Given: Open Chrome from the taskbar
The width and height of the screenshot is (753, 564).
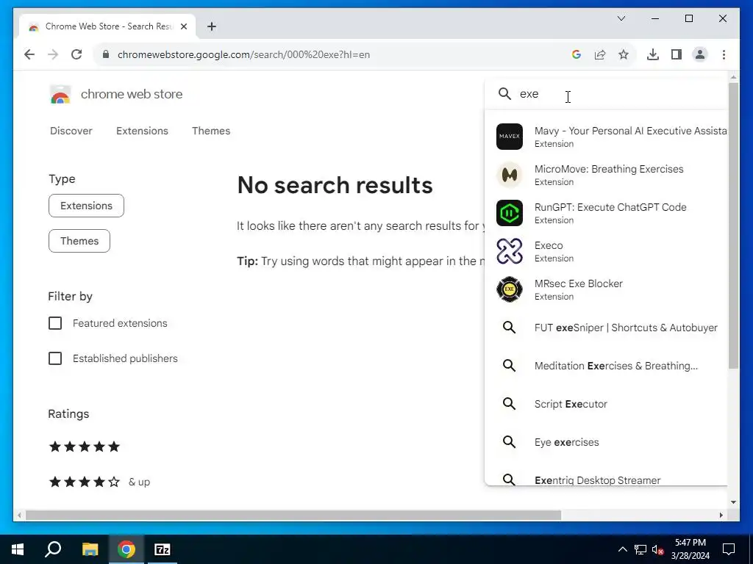Looking at the screenshot, I should 126,549.
